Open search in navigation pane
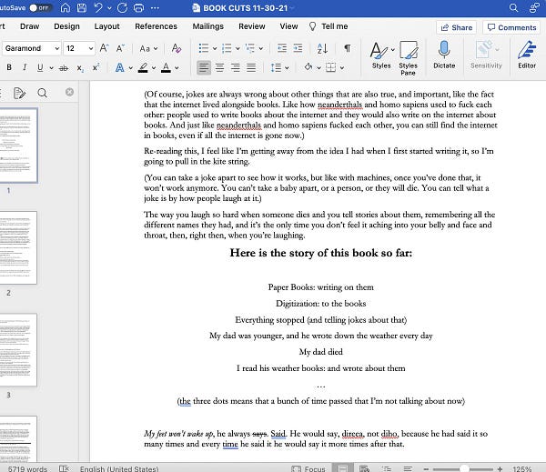Image resolution: width=546 pixels, height=472 pixels. (x=42, y=93)
